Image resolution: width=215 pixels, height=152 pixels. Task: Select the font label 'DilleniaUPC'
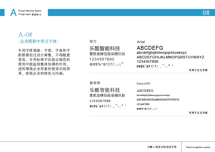[x=144, y=84]
